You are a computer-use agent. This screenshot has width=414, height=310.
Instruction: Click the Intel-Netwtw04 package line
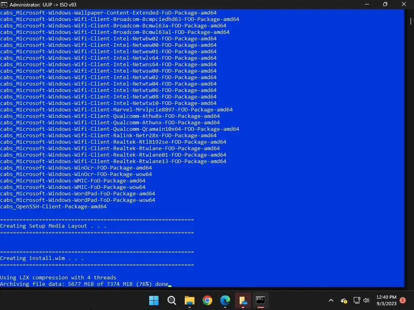pos(108,84)
